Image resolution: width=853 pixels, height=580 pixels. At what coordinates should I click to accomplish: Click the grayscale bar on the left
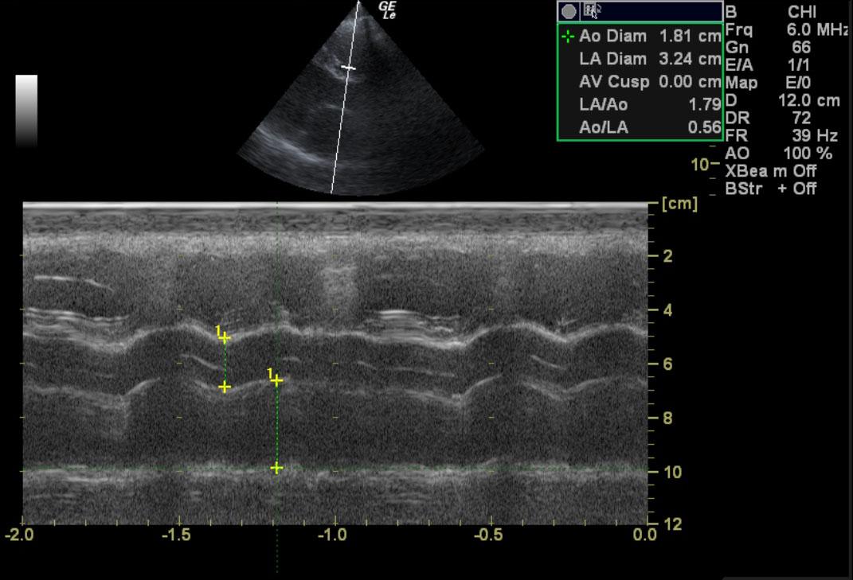pos(26,111)
